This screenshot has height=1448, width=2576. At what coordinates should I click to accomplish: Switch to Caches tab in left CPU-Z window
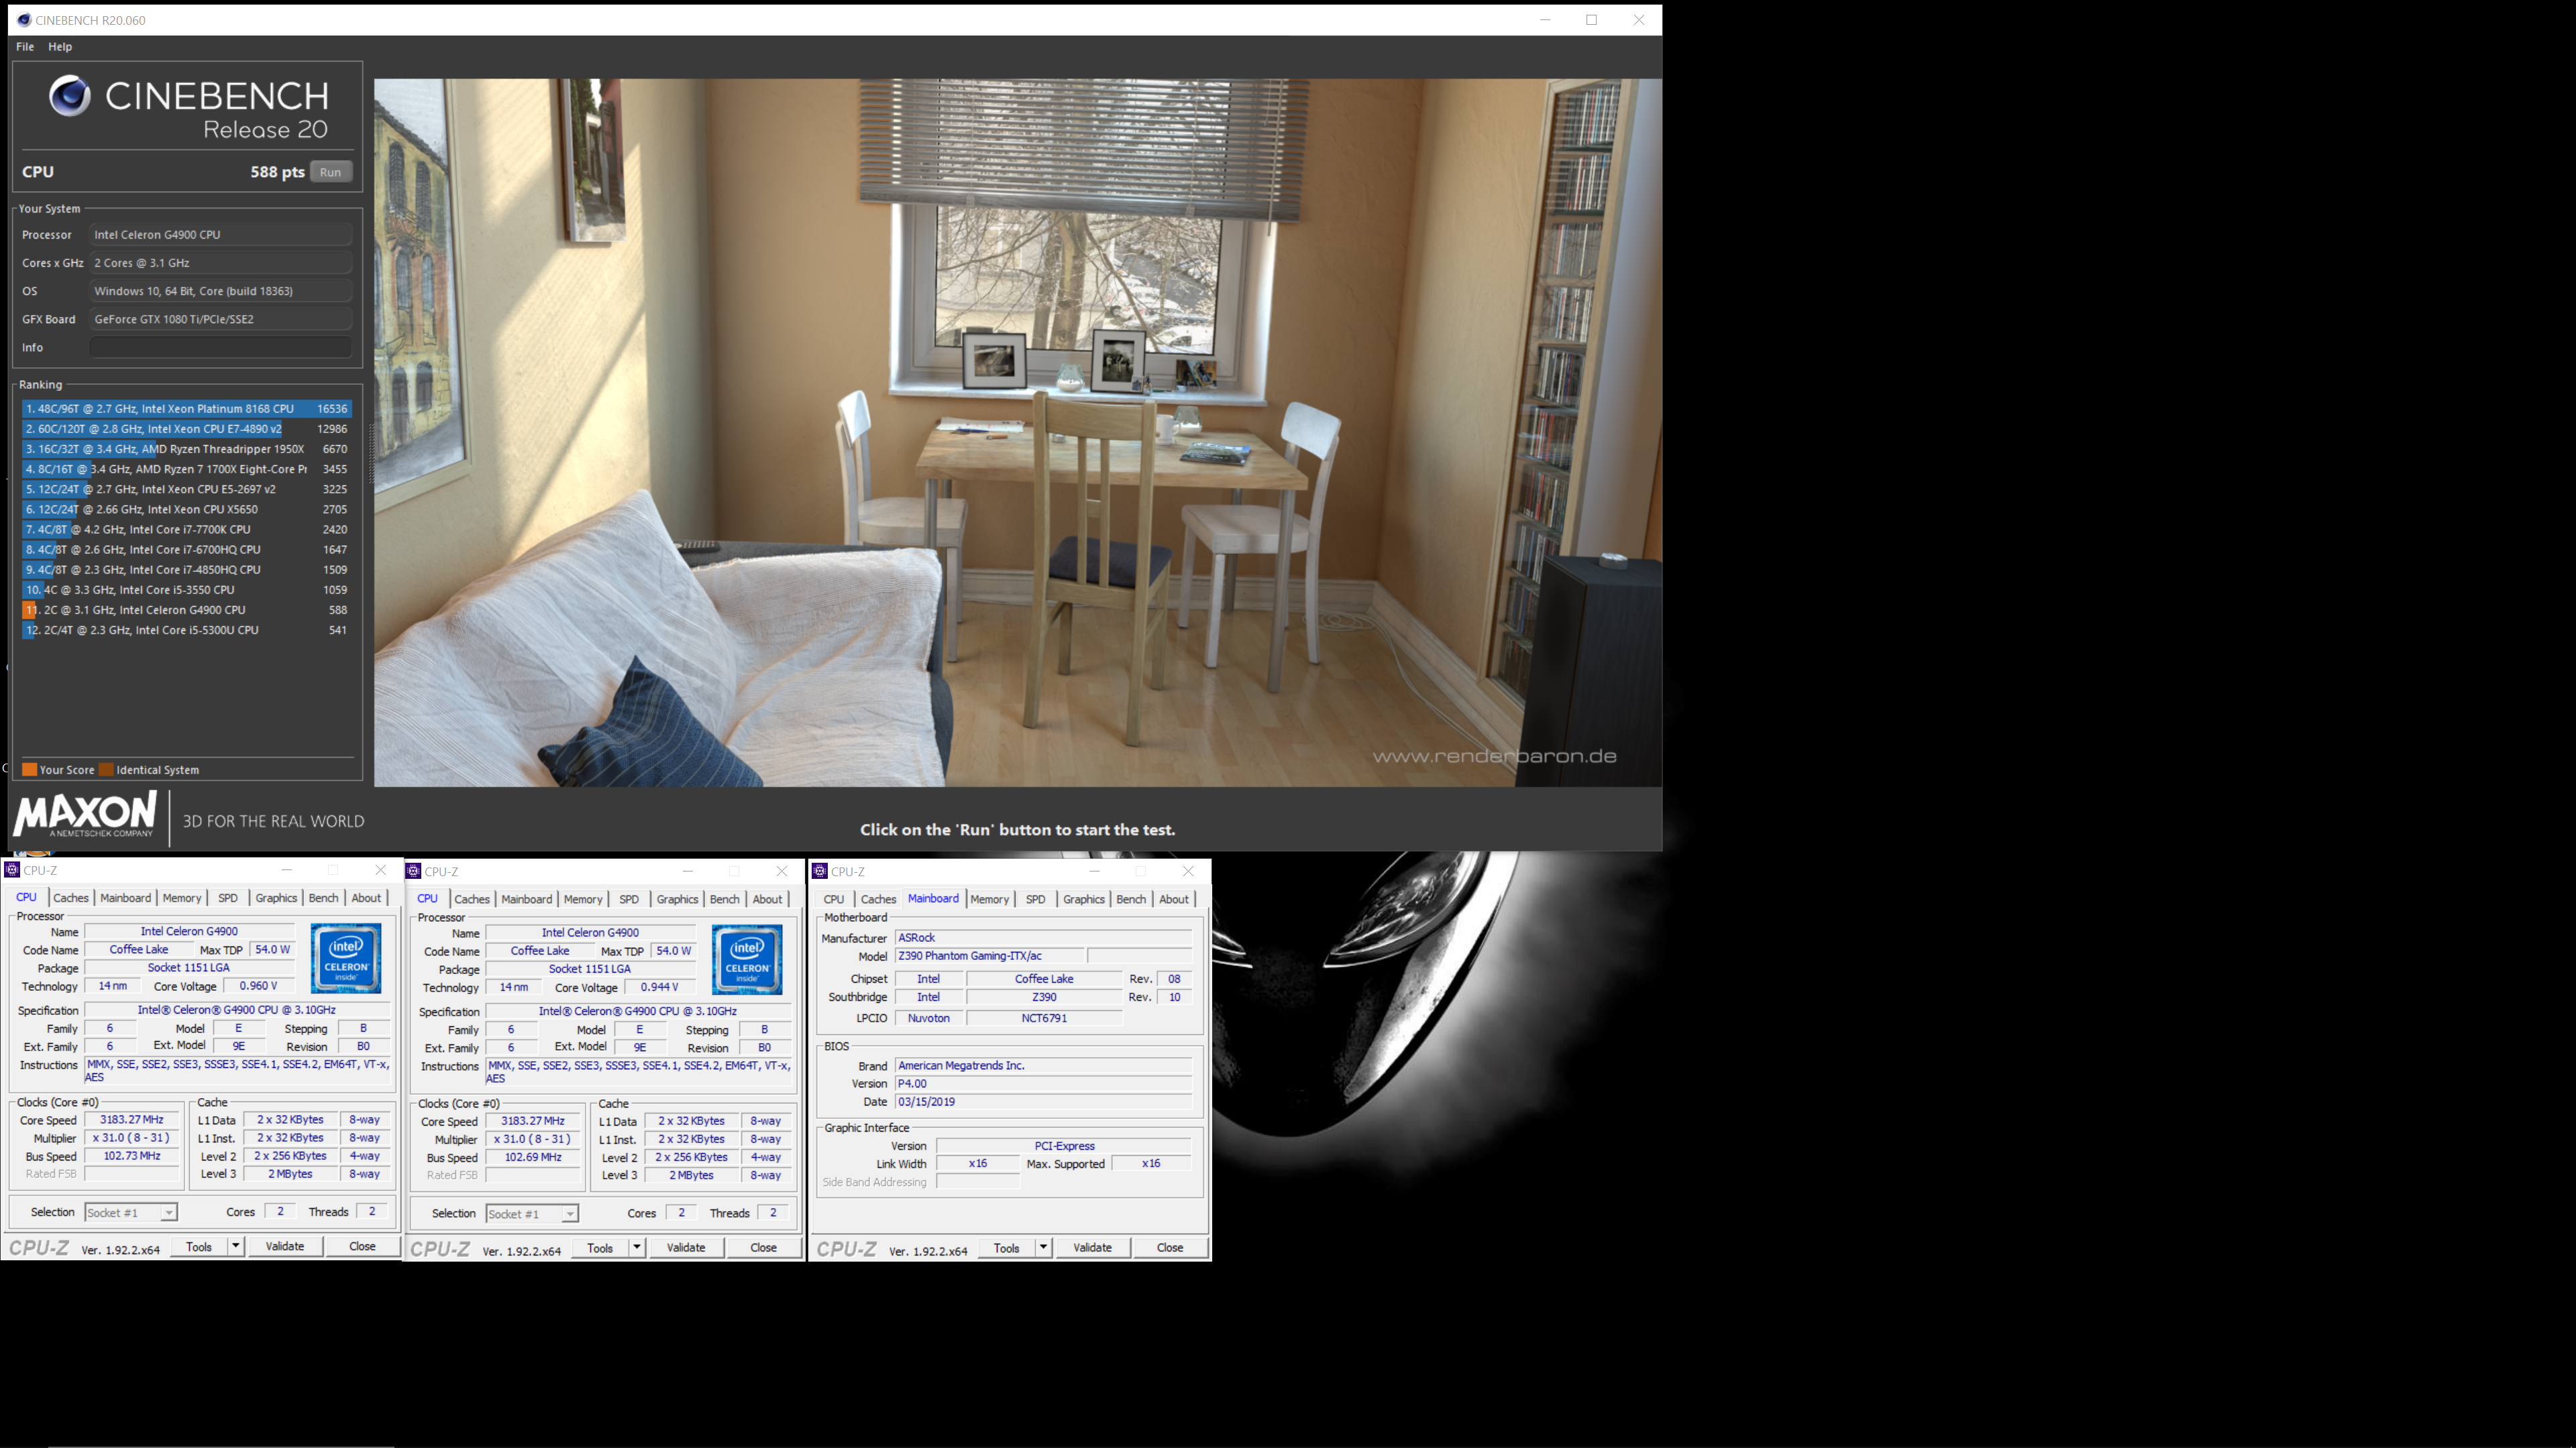click(71, 898)
